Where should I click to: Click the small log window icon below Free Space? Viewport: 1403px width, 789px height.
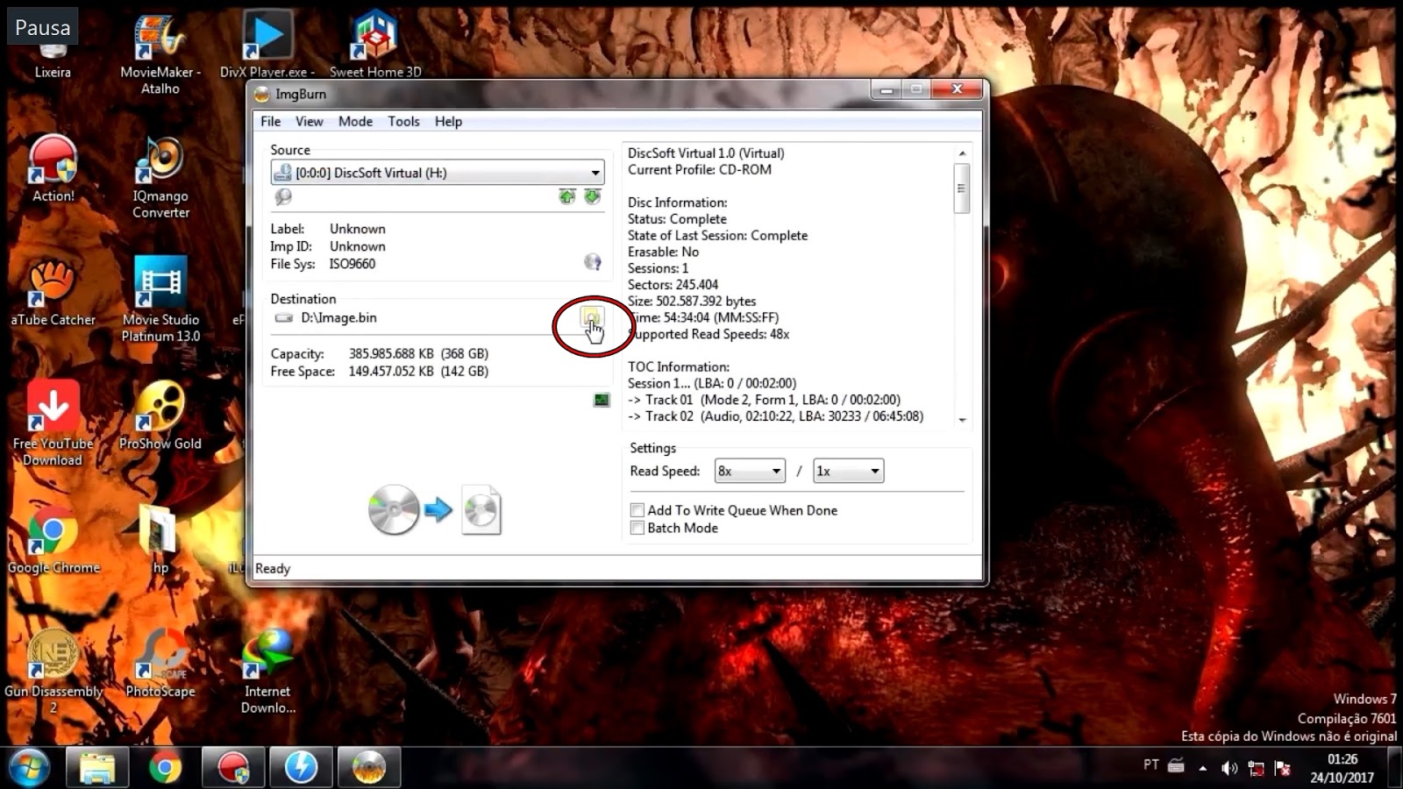pos(601,400)
